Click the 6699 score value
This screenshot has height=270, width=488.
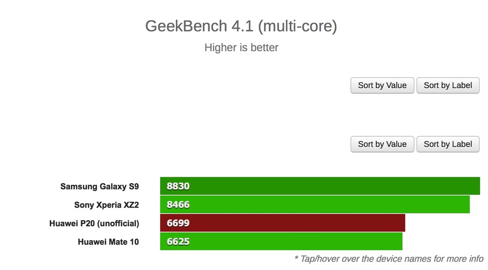[178, 223]
